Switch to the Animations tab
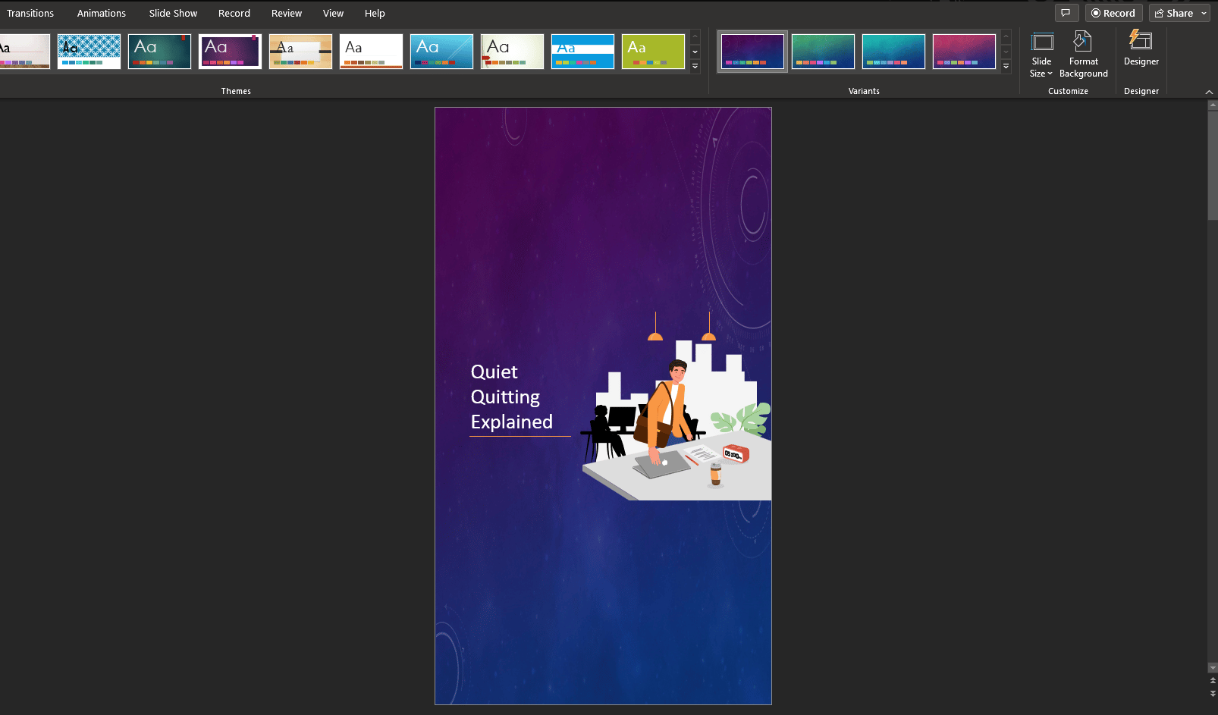This screenshot has height=715, width=1218. [101, 13]
